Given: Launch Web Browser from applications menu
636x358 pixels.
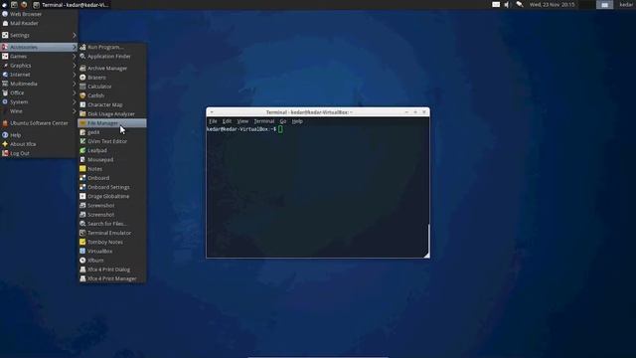Looking at the screenshot, I should pos(39,14).
